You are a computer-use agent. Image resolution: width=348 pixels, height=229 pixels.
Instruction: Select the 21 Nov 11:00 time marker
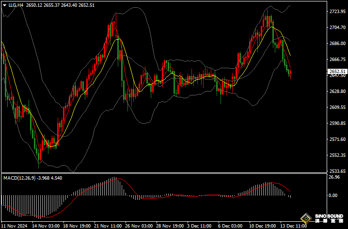[x=108, y=226]
